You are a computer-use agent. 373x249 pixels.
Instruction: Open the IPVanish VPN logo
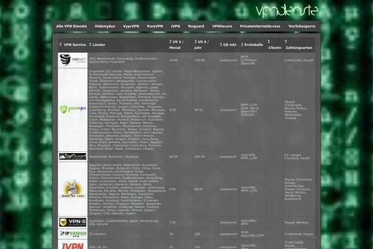click(x=73, y=234)
